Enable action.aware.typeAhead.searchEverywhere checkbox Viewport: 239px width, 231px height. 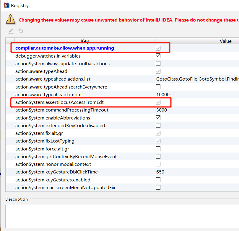[x=158, y=87]
